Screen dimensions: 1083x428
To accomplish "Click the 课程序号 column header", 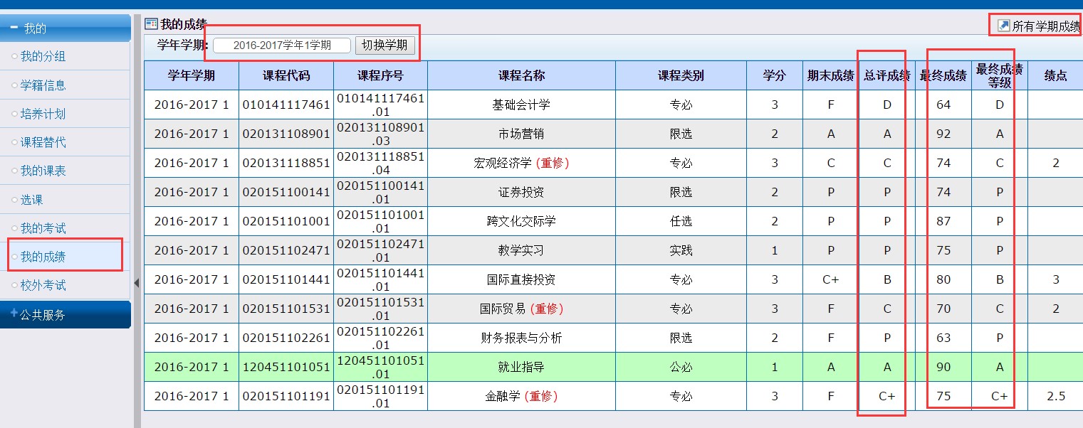I will pyautogui.click(x=380, y=75).
